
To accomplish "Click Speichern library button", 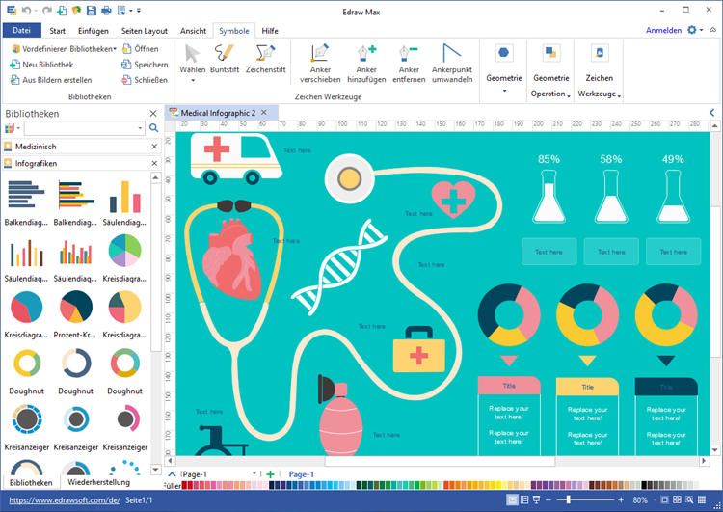I will 145,65.
